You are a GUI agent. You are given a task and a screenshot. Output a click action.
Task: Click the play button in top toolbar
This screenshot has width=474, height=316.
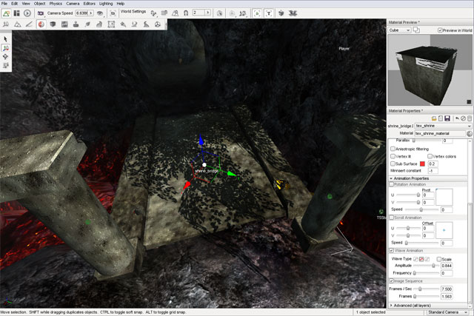pyautogui.click(x=27, y=13)
